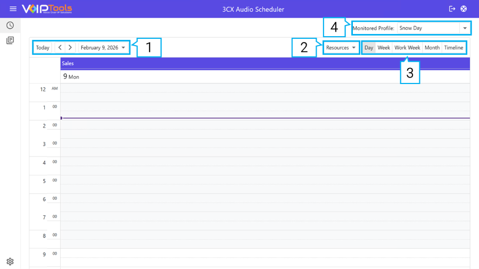Jump to Today in calendar

[43, 48]
